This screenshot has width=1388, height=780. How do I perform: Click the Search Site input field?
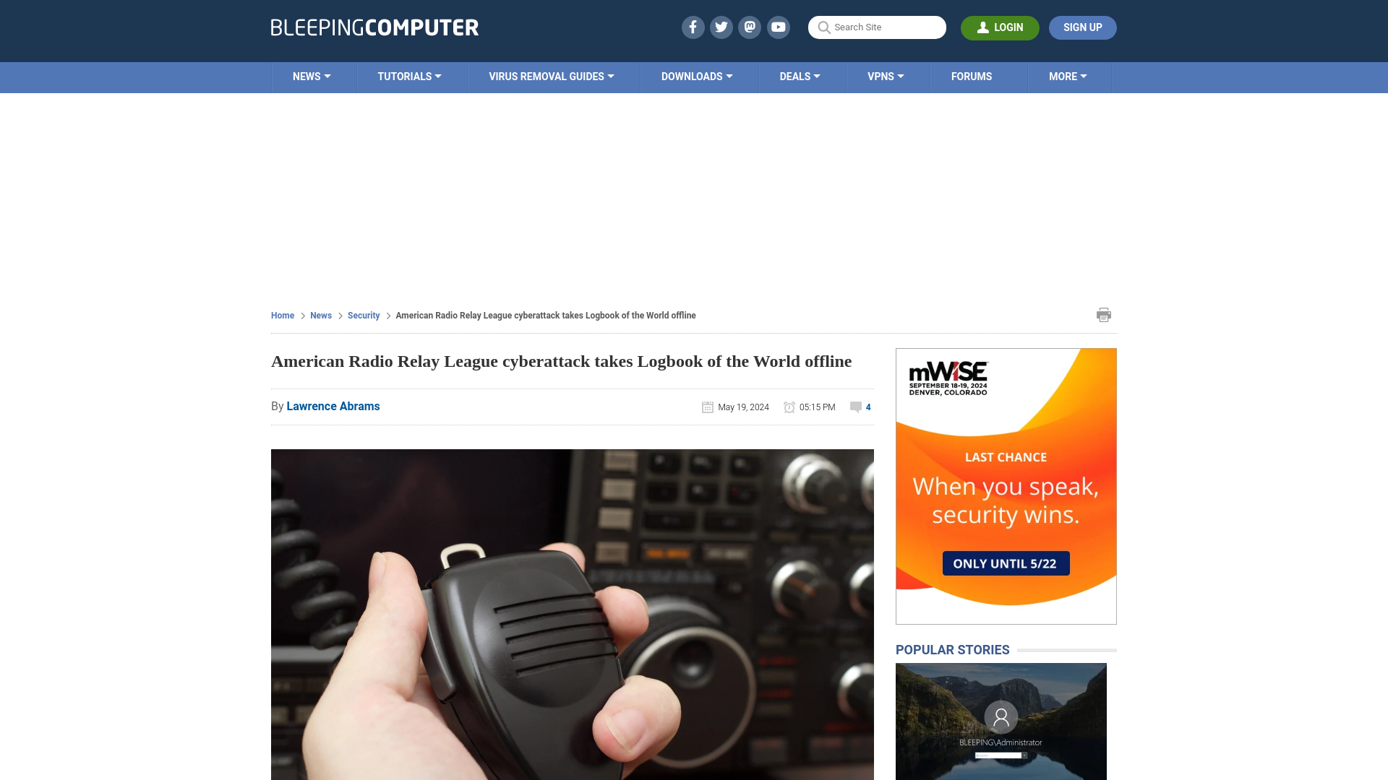click(876, 27)
